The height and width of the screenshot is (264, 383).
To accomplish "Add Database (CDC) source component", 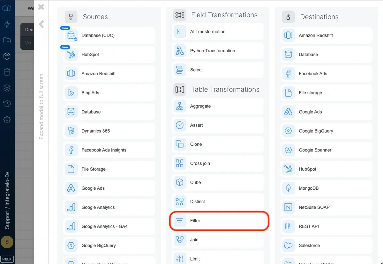I will pyautogui.click(x=109, y=35).
